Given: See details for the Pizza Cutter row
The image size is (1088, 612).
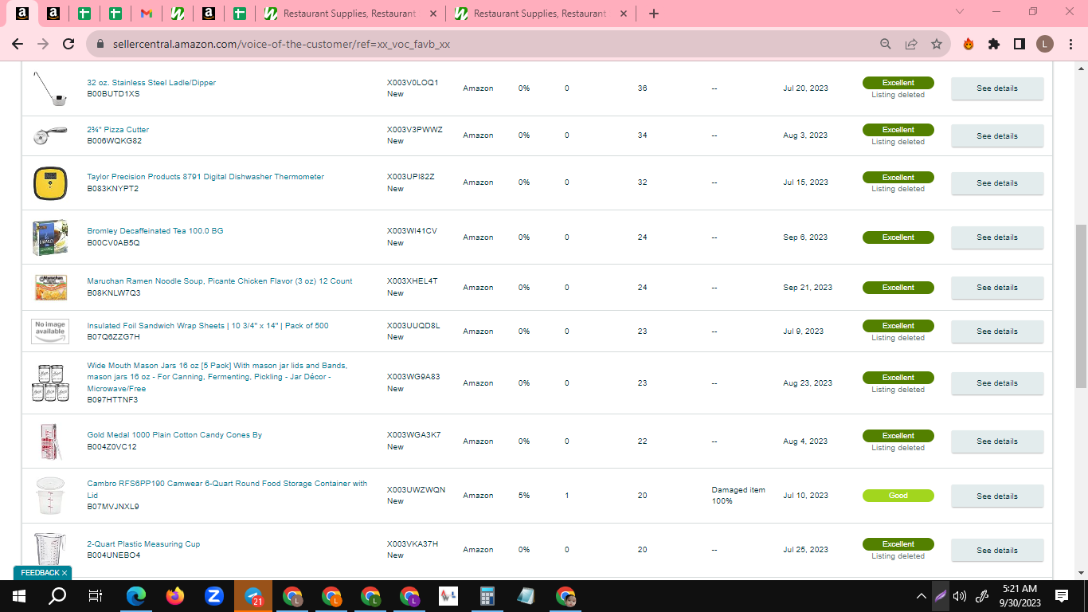Looking at the screenshot, I should click(x=997, y=136).
